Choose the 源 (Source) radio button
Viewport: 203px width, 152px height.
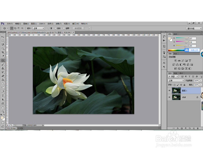48,28
